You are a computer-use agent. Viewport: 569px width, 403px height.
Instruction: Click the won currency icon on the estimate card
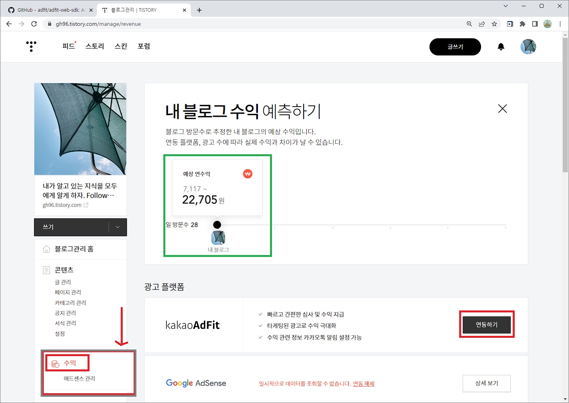[247, 174]
